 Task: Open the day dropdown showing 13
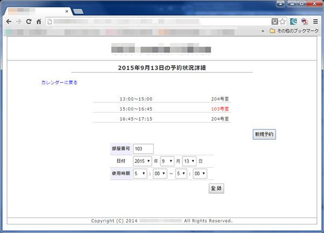click(189, 161)
